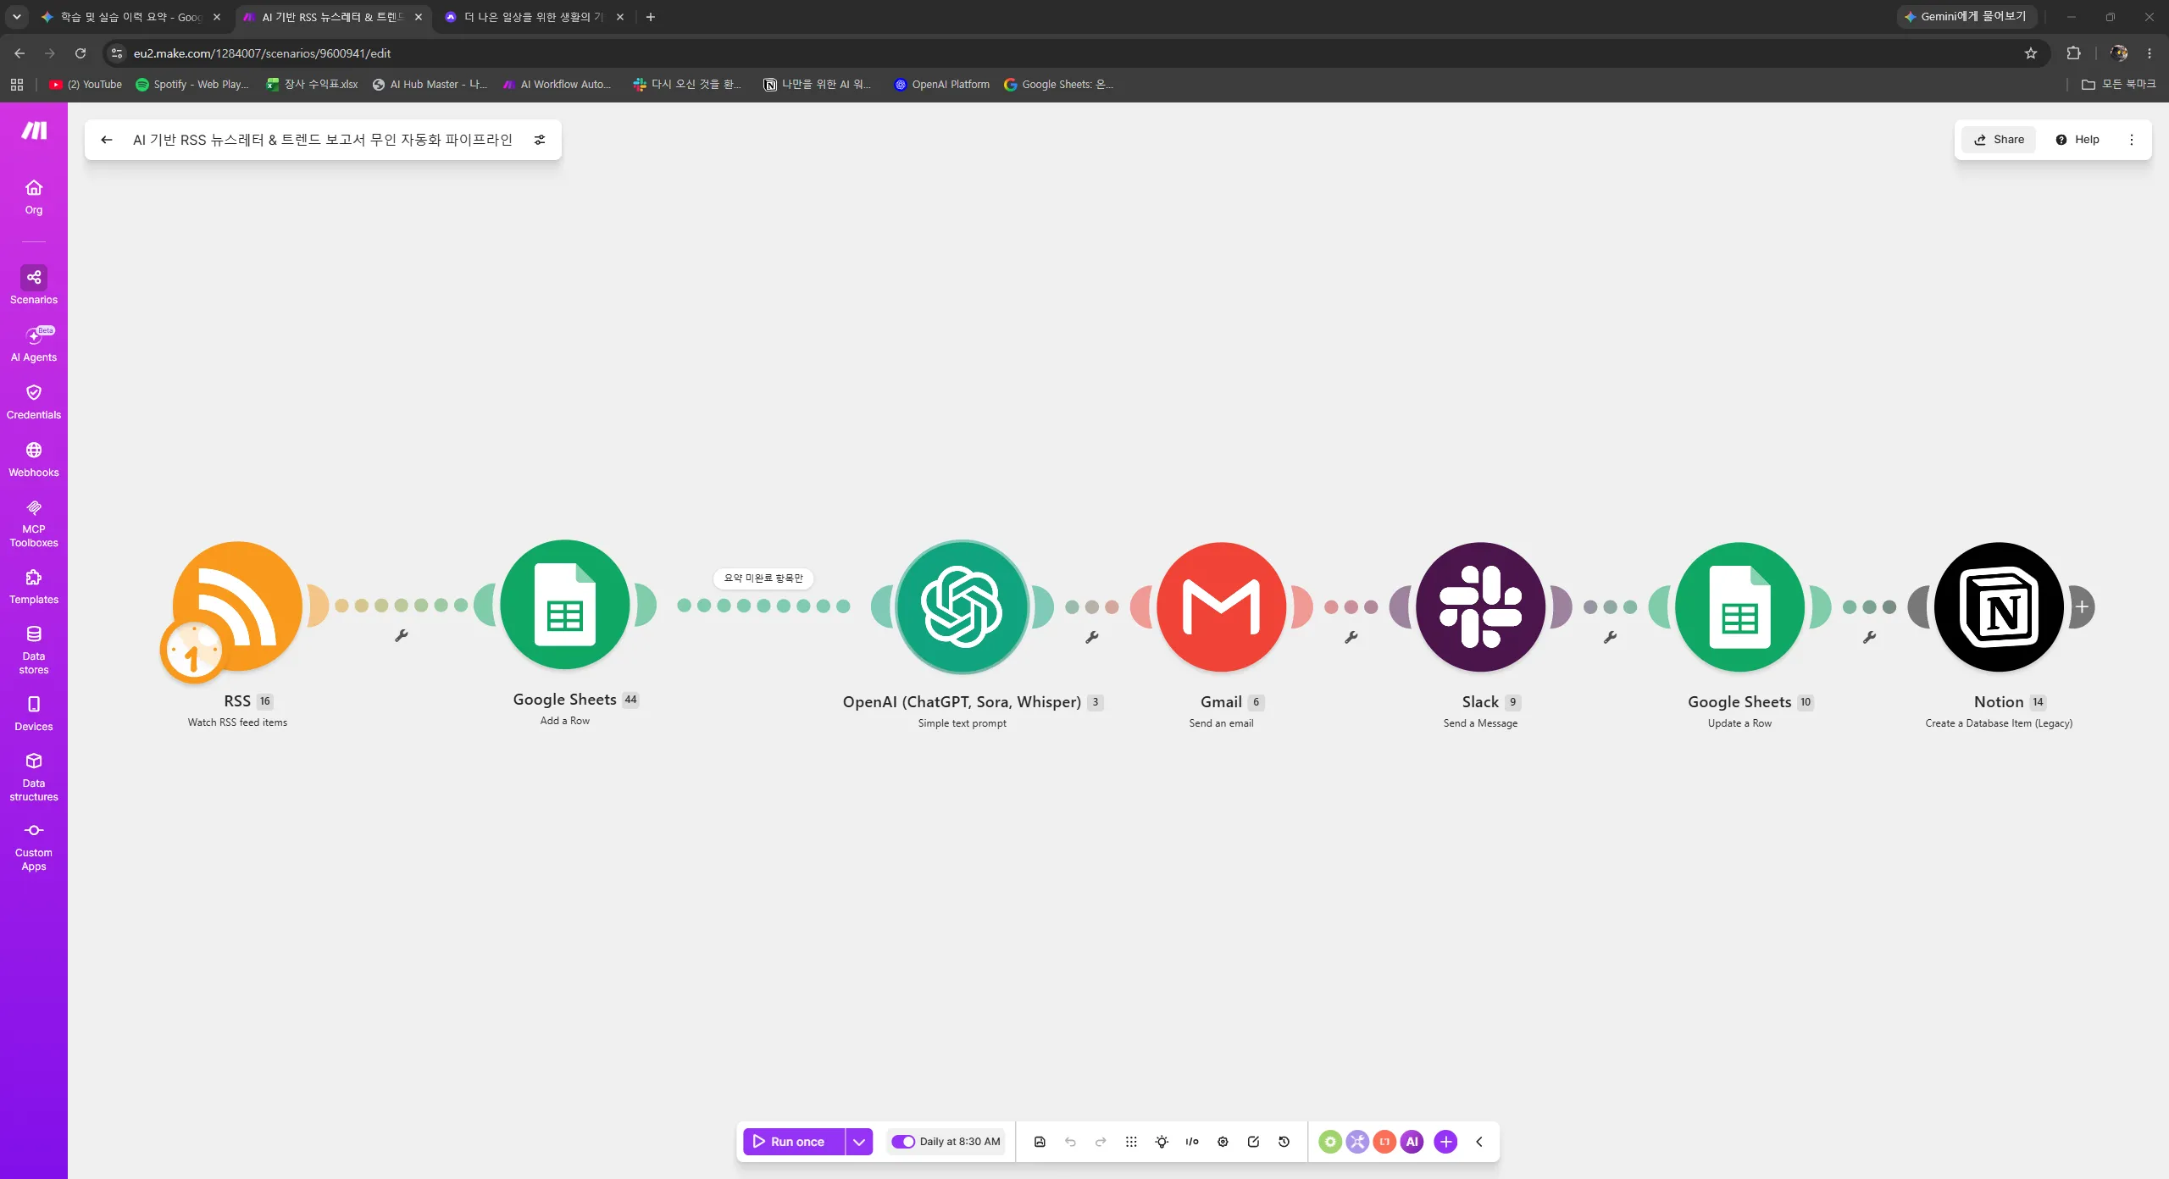The image size is (2169, 1179).
Task: Click the filter label between Sheets and OpenAI
Action: point(763,578)
